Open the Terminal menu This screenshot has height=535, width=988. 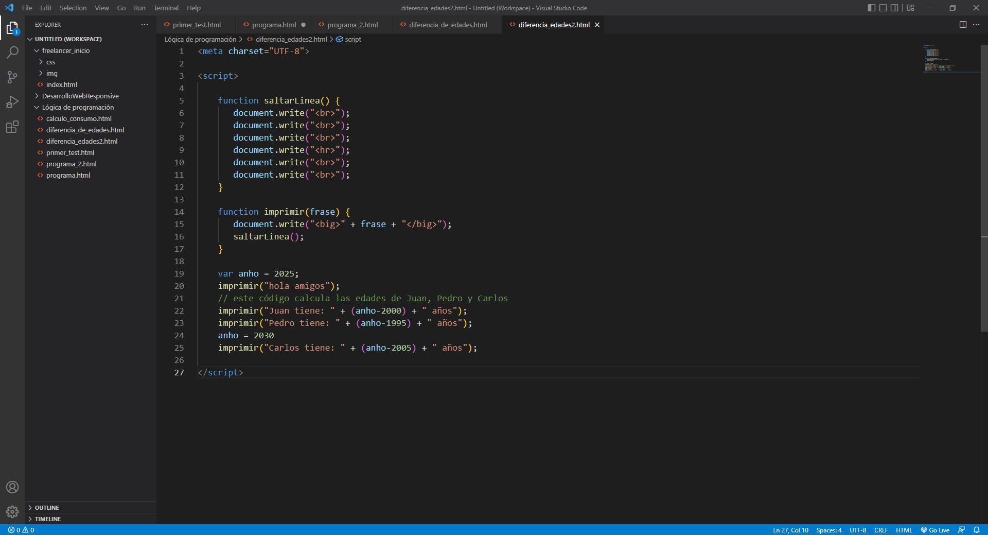coord(166,8)
